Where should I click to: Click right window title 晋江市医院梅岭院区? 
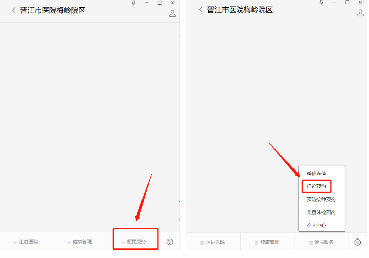(240, 10)
